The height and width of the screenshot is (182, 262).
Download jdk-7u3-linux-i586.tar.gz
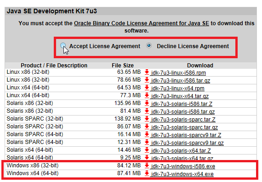181,81
